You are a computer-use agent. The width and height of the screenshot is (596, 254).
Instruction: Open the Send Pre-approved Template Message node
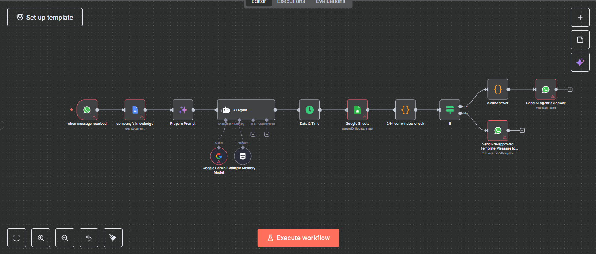498,131
